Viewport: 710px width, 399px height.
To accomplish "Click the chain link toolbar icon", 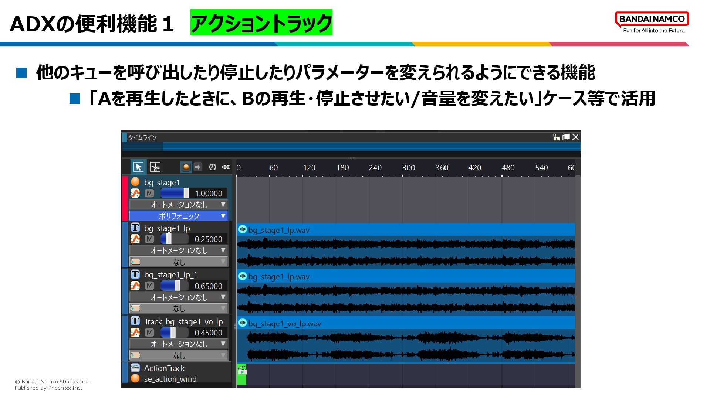I will click(226, 167).
